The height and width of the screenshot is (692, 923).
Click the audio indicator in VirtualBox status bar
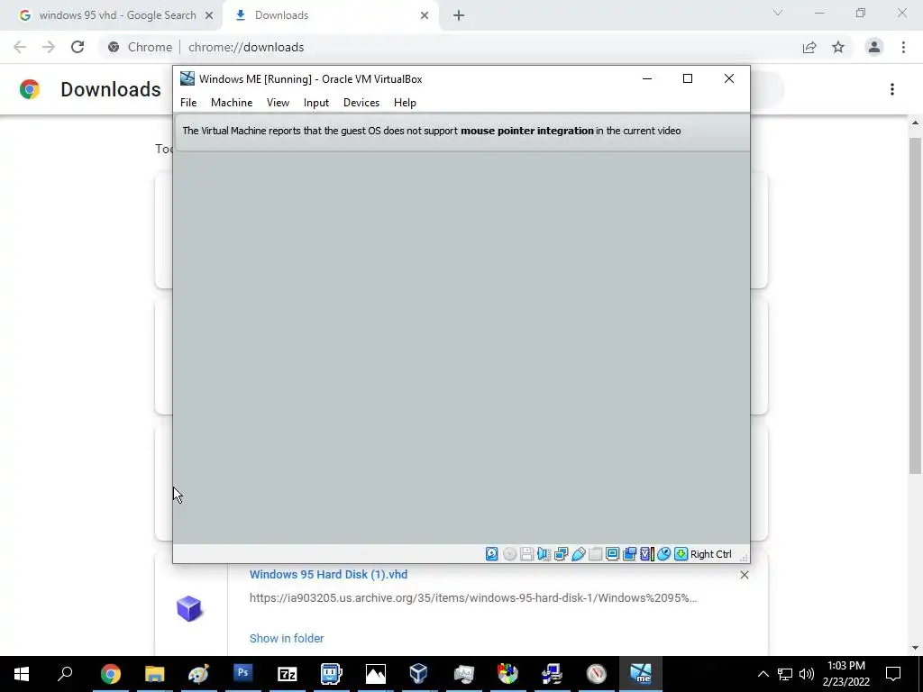[x=544, y=554]
